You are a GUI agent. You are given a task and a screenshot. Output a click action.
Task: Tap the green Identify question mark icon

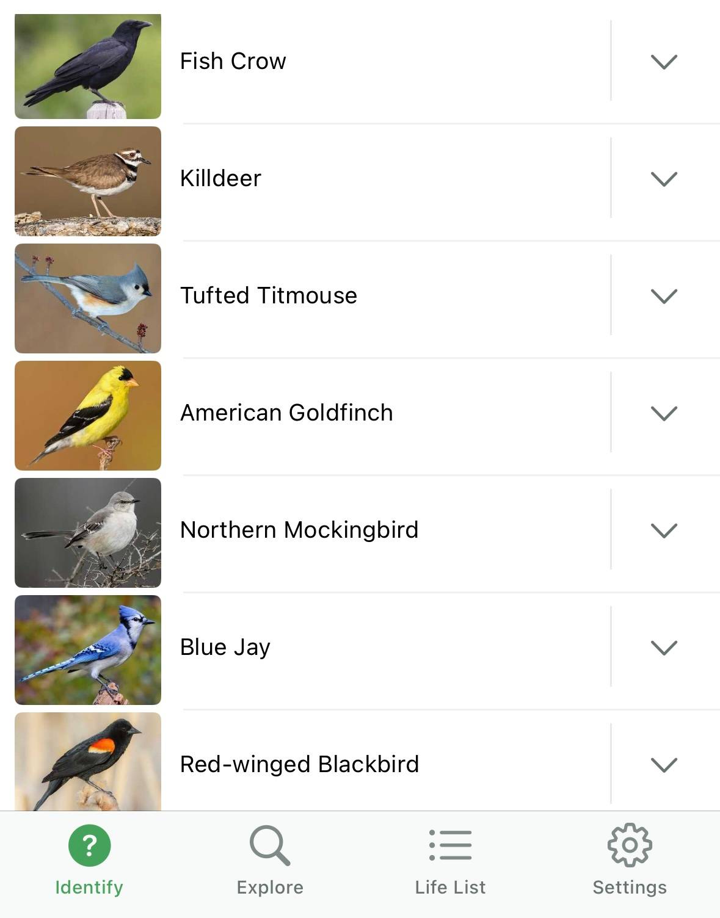89,845
